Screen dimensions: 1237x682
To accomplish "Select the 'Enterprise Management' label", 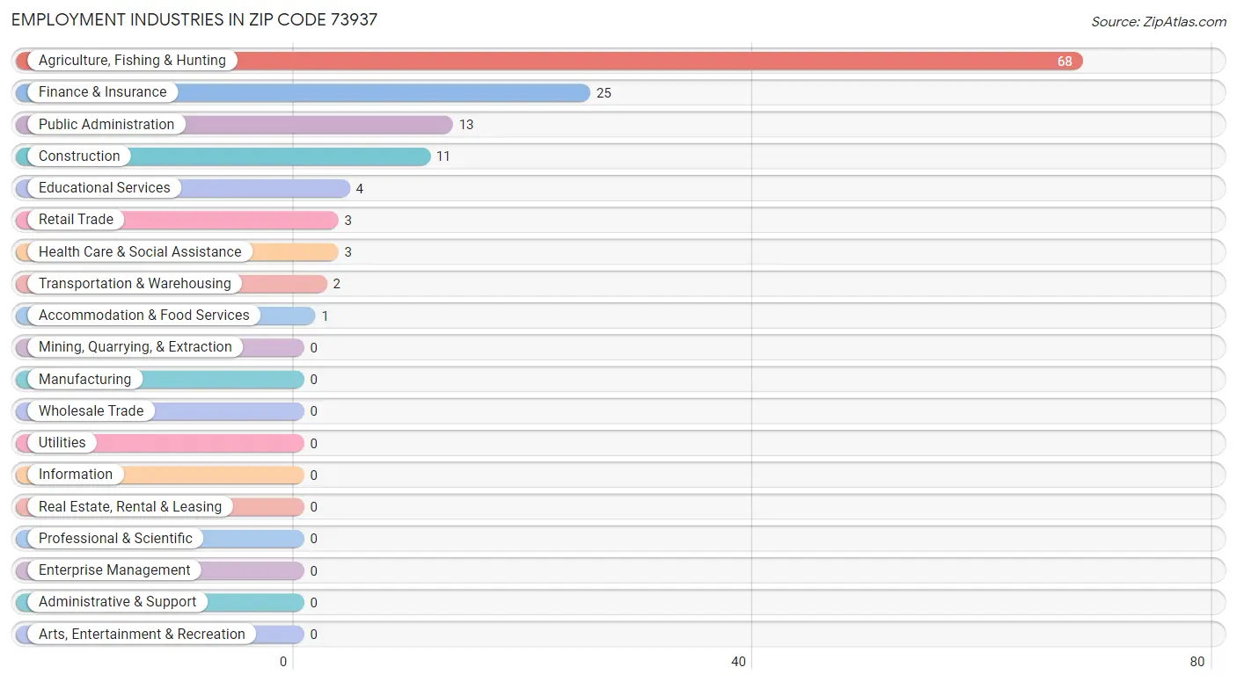I will 114,570.
